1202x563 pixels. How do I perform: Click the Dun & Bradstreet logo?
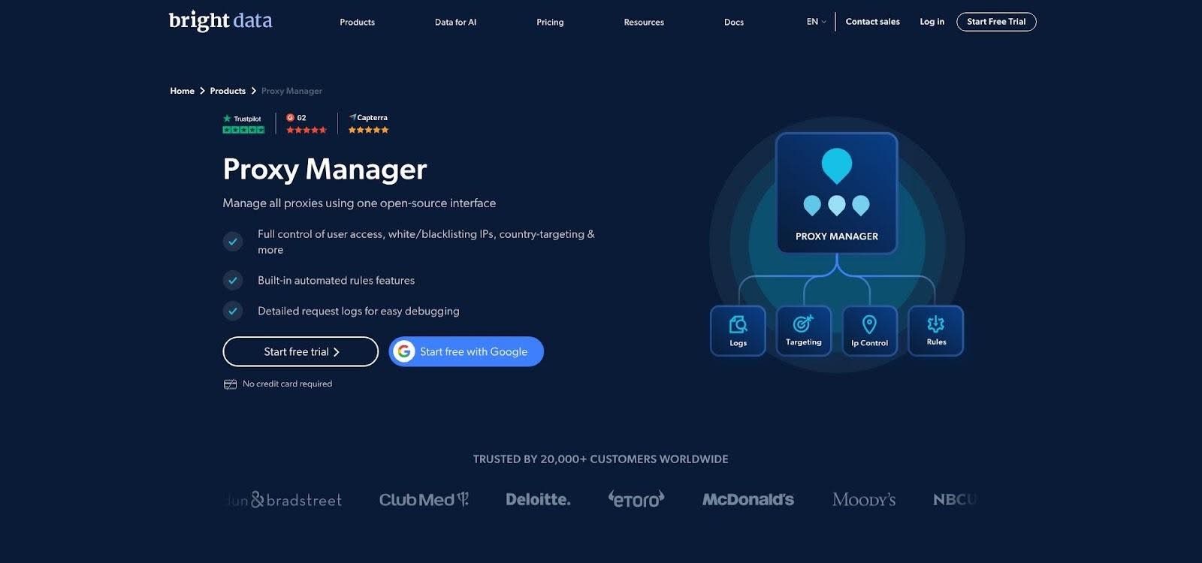click(x=284, y=500)
